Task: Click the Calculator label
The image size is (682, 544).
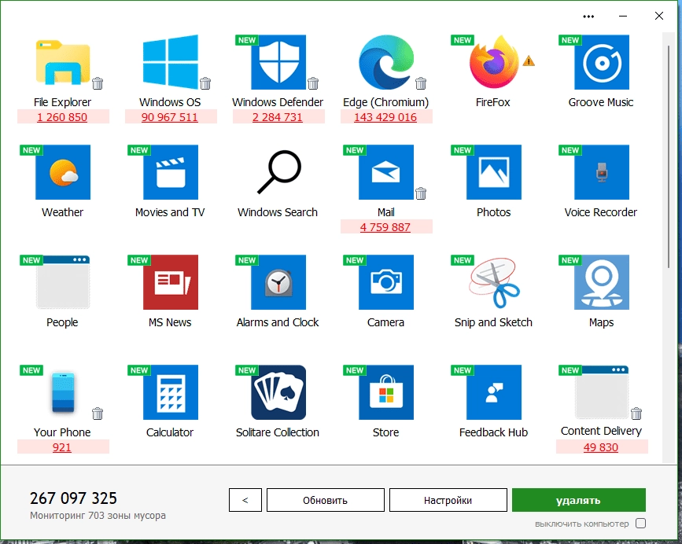Action: coord(170,432)
